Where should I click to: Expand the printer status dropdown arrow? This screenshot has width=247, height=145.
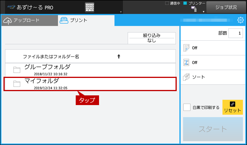coord(204,12)
